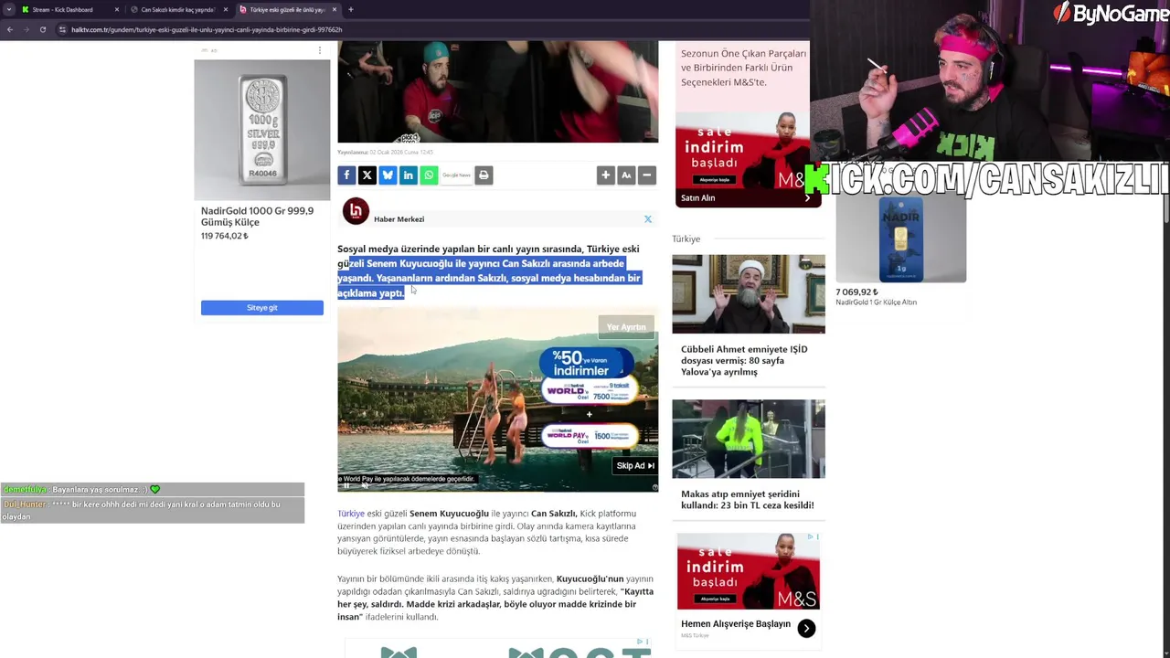Click Yer Ayırtın button on ad
Image resolution: width=1170 pixels, height=658 pixels.
626,327
